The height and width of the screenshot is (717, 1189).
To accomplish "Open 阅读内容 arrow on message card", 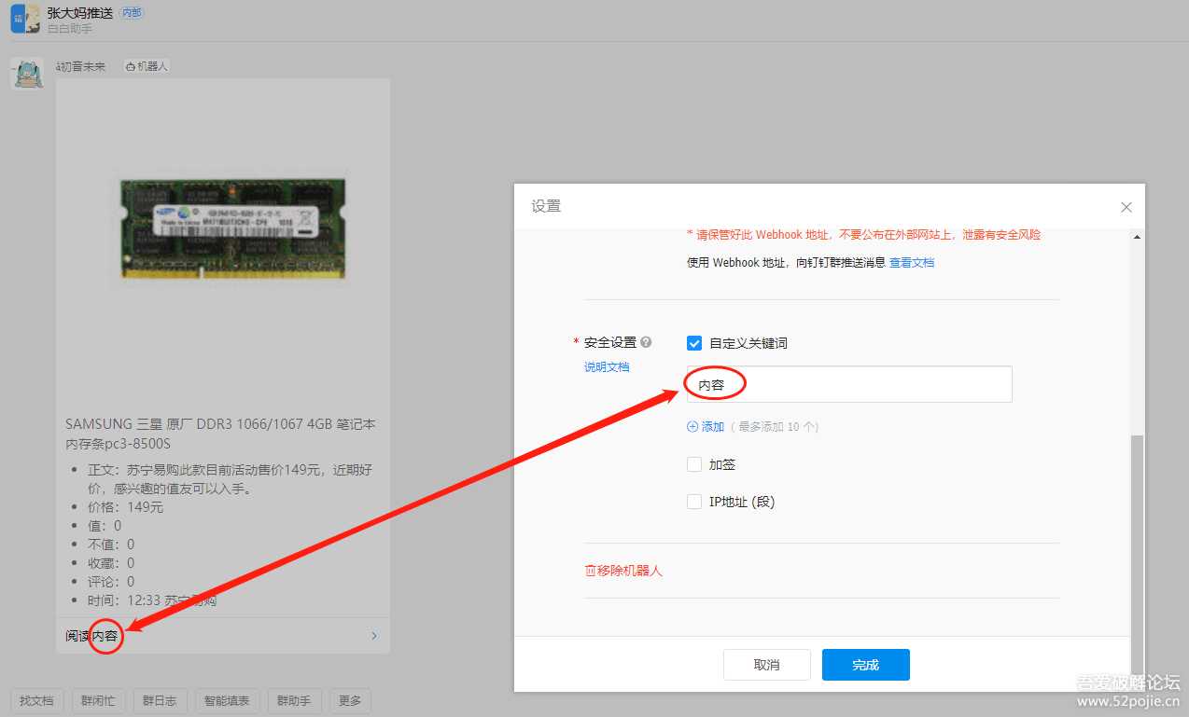I will coord(374,636).
